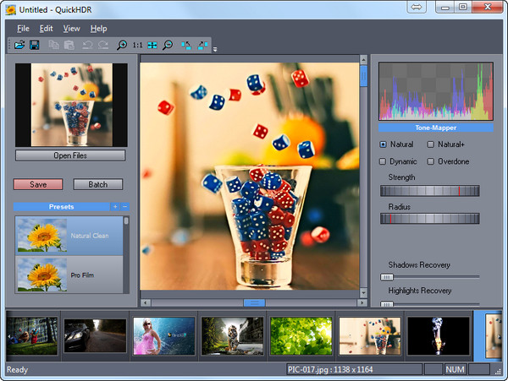Click the open file folder icon

(19, 45)
